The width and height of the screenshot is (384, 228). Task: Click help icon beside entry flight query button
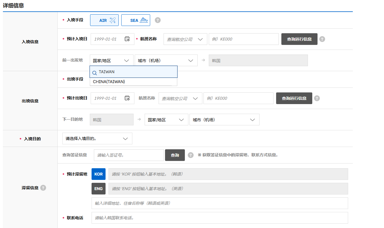tap(322, 39)
